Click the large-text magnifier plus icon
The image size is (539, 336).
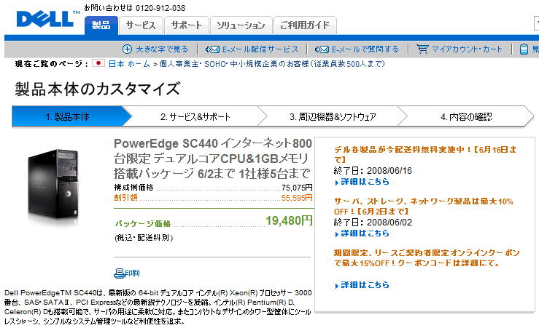(127, 49)
